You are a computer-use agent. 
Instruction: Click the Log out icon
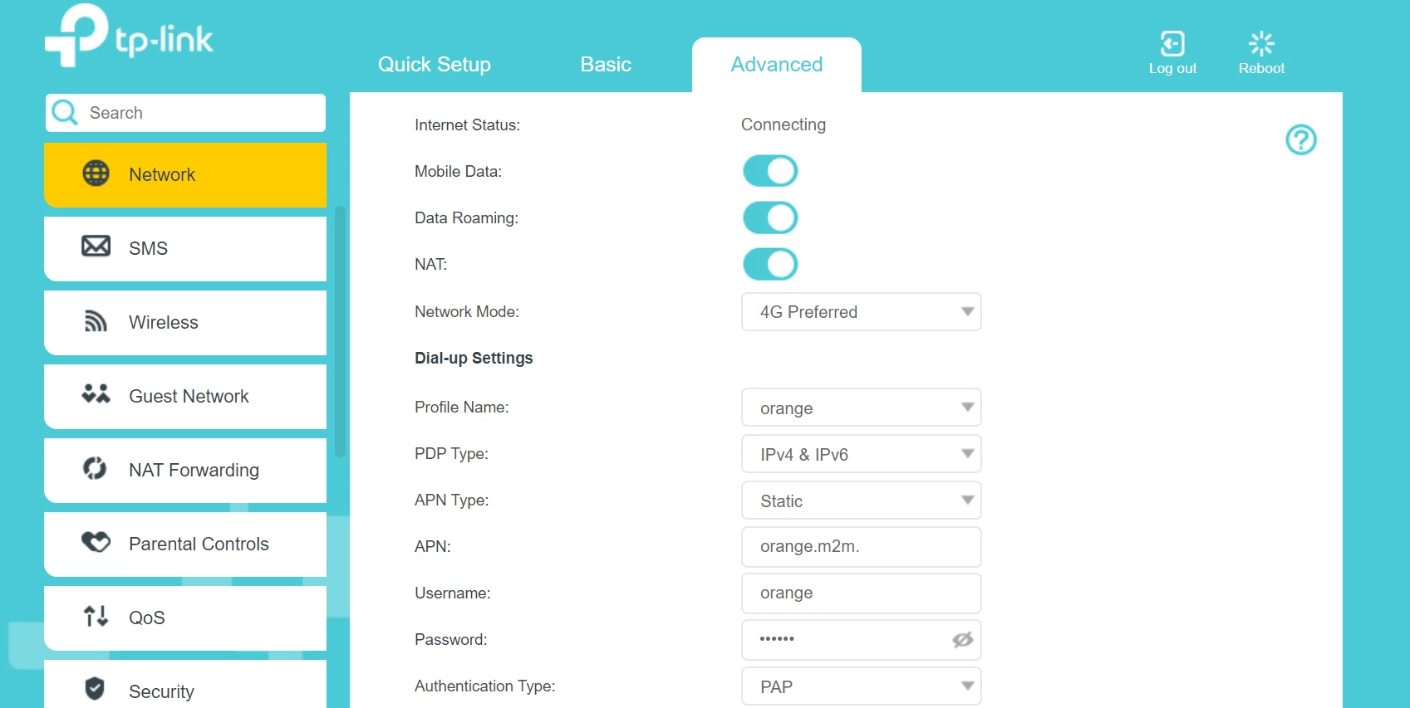1172,43
